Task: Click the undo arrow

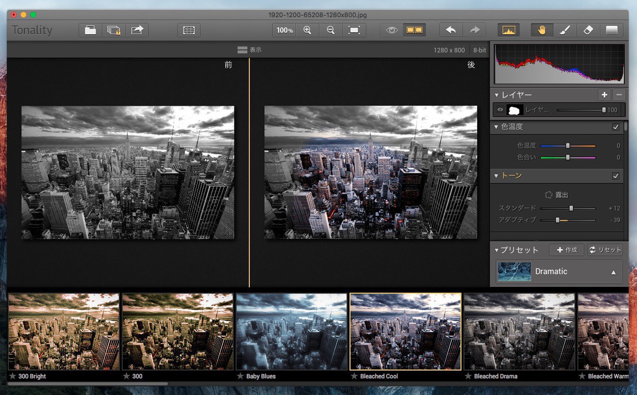Action: pyautogui.click(x=451, y=30)
